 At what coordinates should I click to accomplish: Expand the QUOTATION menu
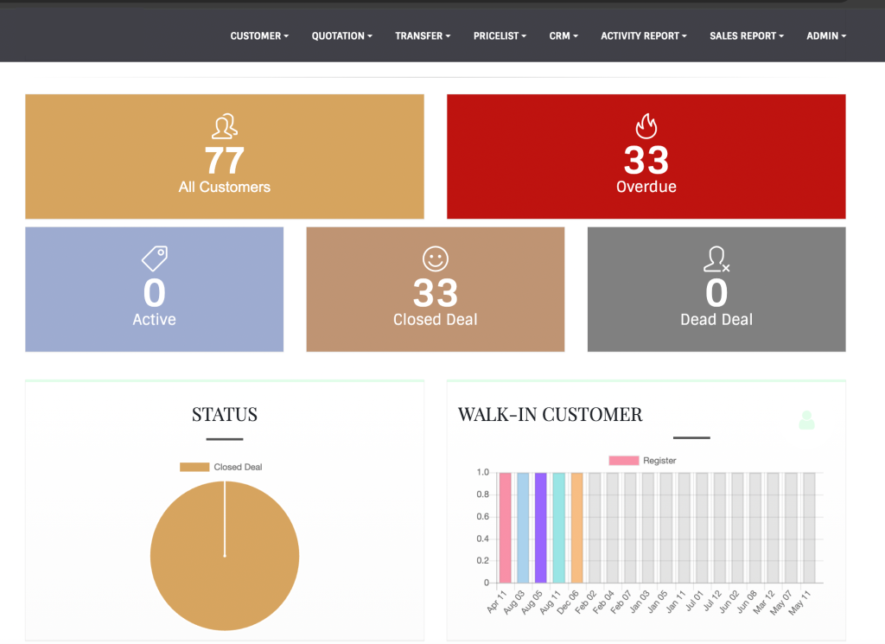342,35
